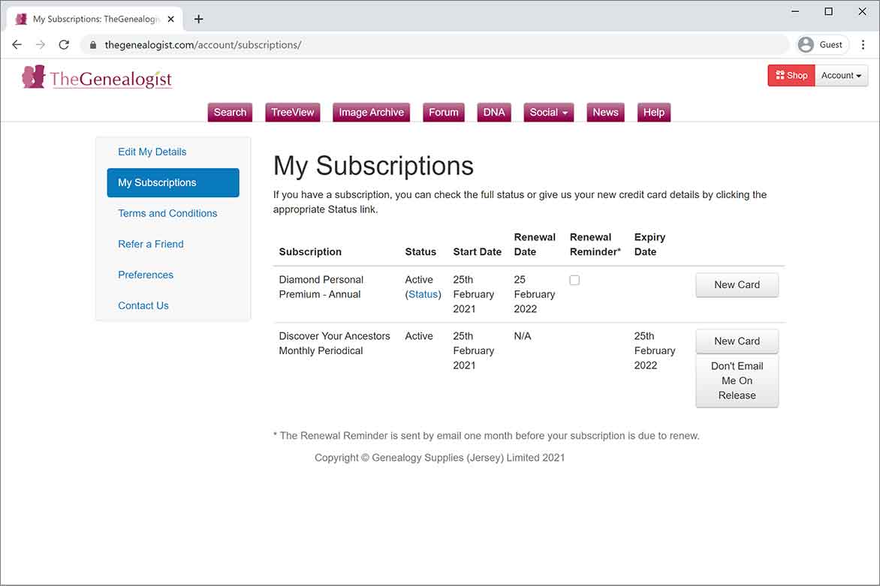Click the copyright Genealogy Supplies footer text

point(439,458)
